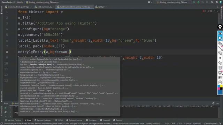Image resolution: width=223 pixels, height=125 pixels.
Task: Click 4 spaces indent setting in status bar
Action: [188, 124]
